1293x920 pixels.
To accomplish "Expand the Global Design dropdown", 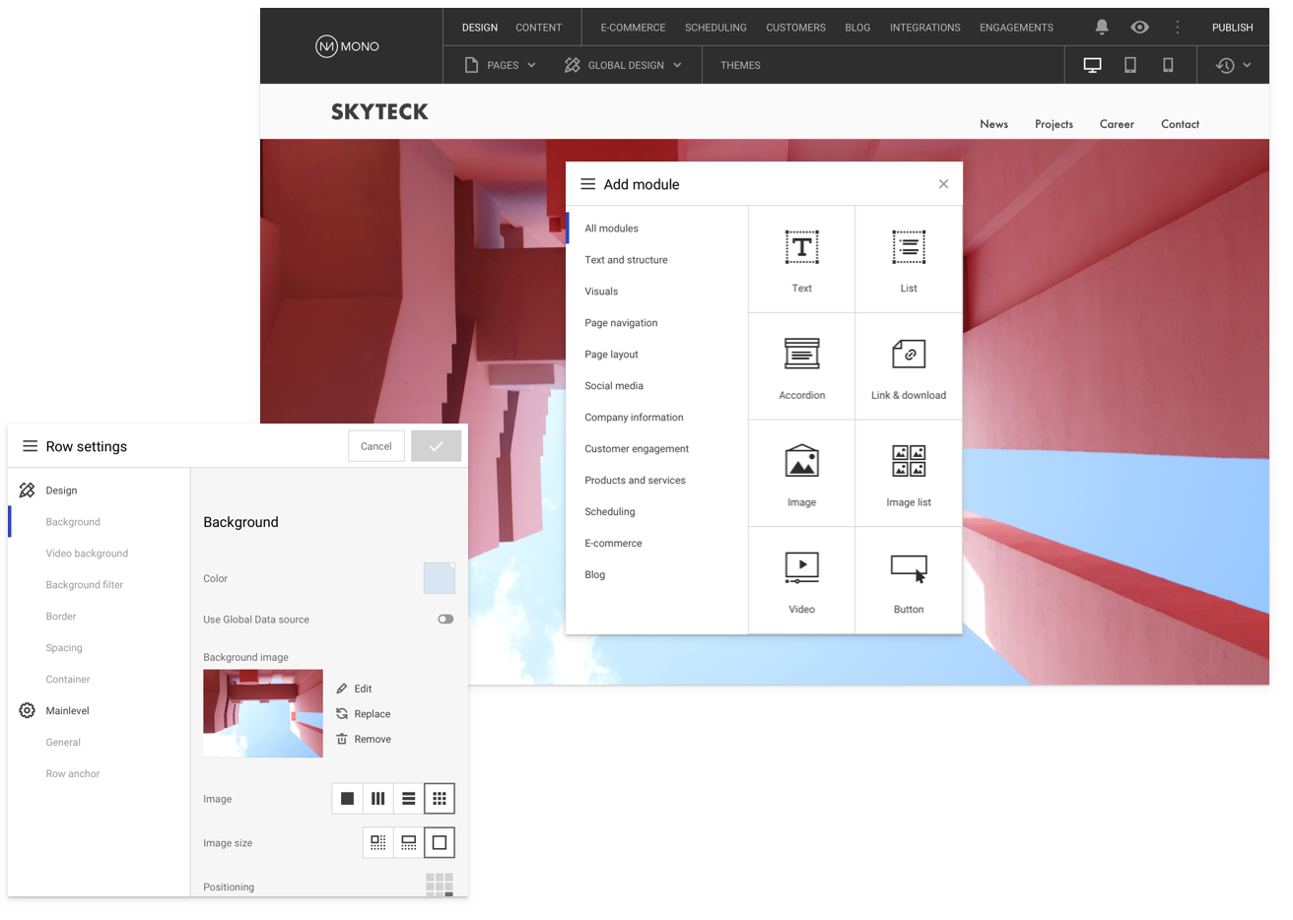I will point(623,65).
